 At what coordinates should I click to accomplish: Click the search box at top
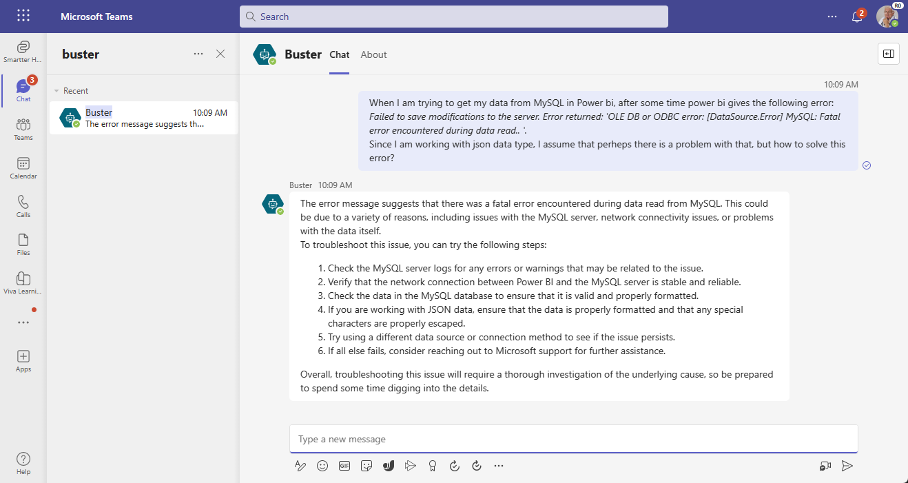point(454,17)
